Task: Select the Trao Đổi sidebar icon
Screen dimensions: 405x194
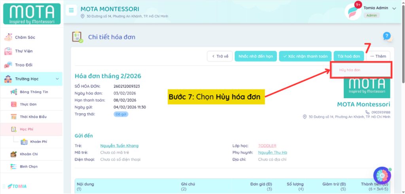Action: 8,65
